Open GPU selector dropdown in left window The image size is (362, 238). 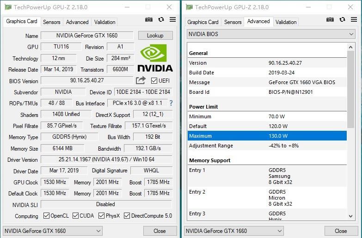pyautogui.click(x=53, y=231)
